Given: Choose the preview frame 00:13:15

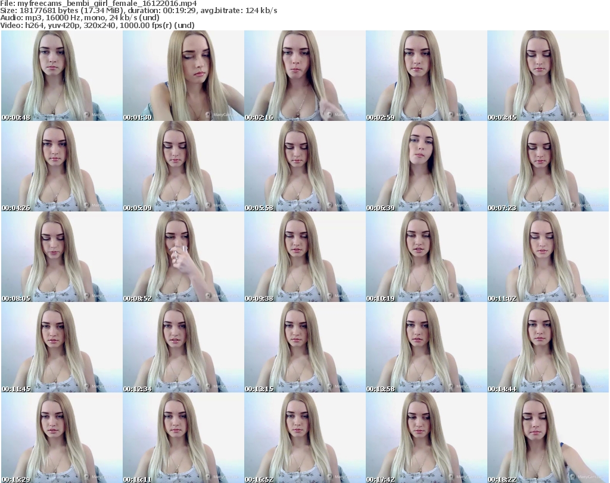Looking at the screenshot, I should click(304, 347).
